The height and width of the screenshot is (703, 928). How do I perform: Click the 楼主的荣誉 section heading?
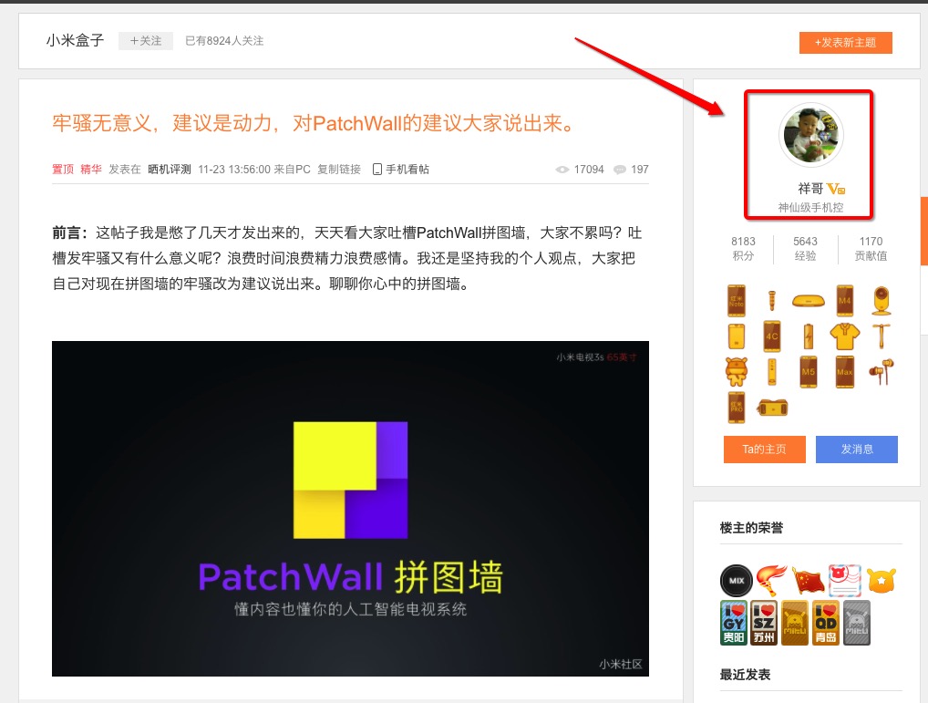(752, 528)
